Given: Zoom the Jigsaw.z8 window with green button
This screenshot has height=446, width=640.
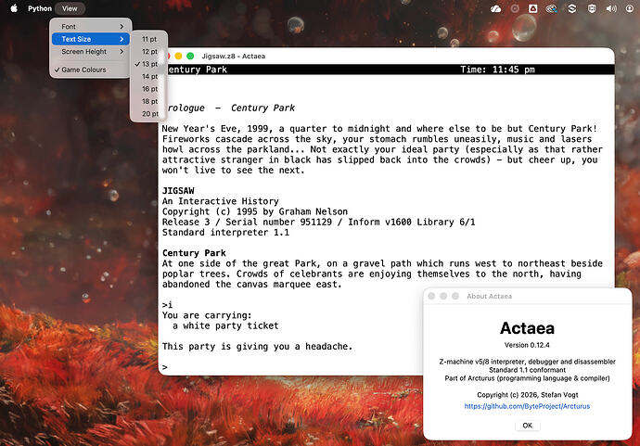Looking at the screenshot, I should pos(190,56).
